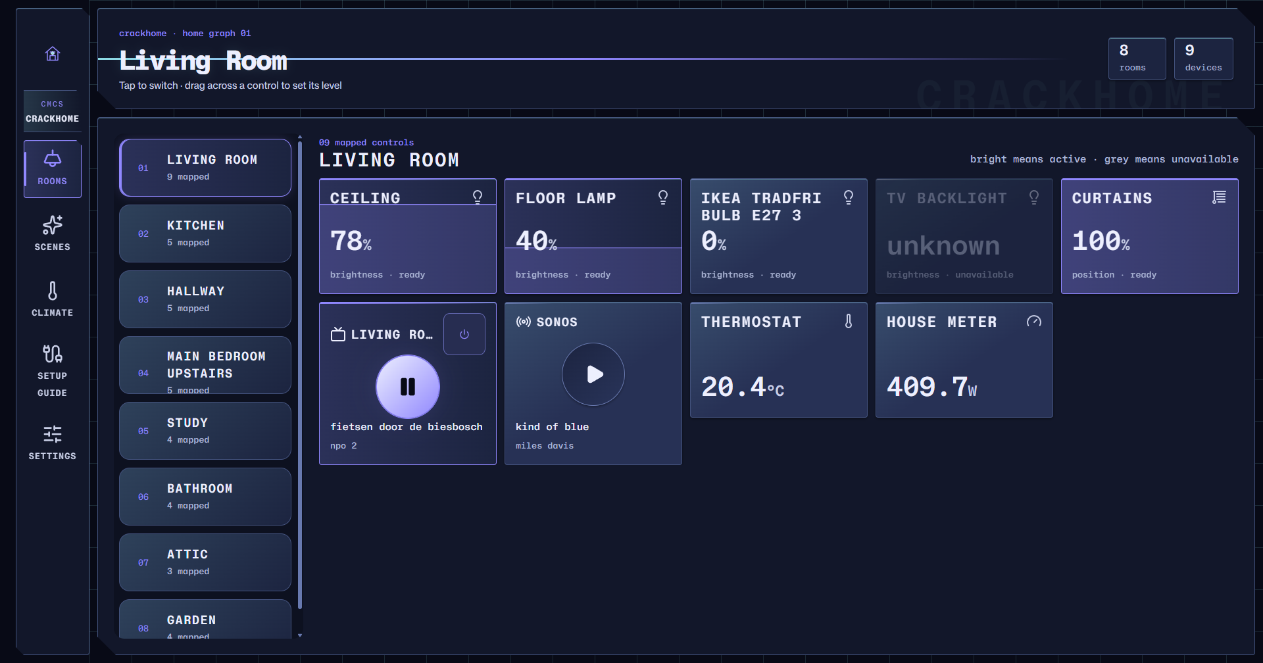Select the Attic room card
The height and width of the screenshot is (663, 1263).
[x=205, y=562]
